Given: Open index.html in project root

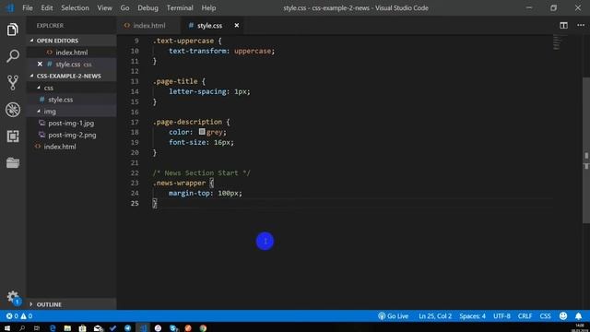Looking at the screenshot, I should pos(71,147).
